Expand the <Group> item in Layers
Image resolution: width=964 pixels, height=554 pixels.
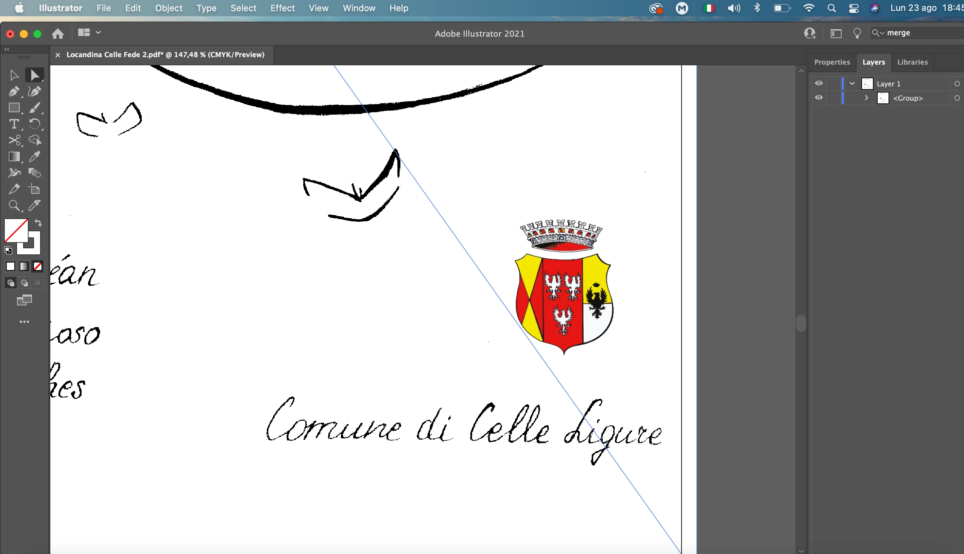866,98
